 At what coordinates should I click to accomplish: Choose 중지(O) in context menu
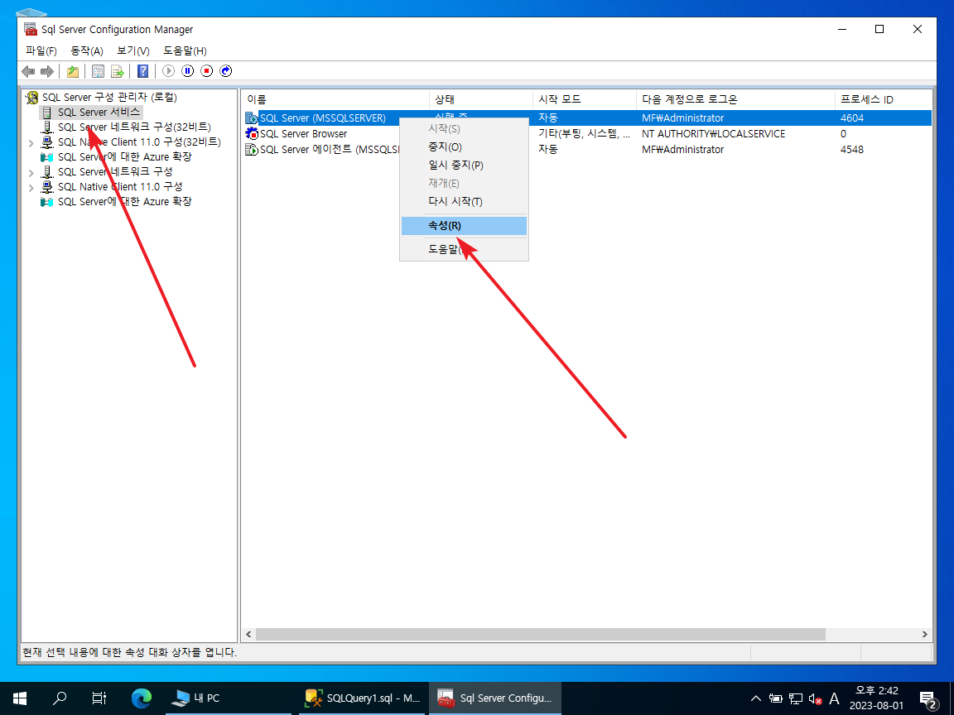pos(464,147)
